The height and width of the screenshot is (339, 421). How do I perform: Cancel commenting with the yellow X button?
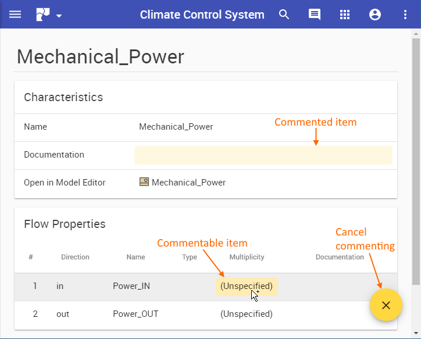pyautogui.click(x=386, y=305)
